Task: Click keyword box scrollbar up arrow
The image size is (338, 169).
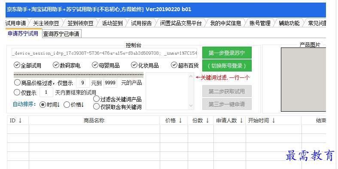Action: (x=191, y=76)
